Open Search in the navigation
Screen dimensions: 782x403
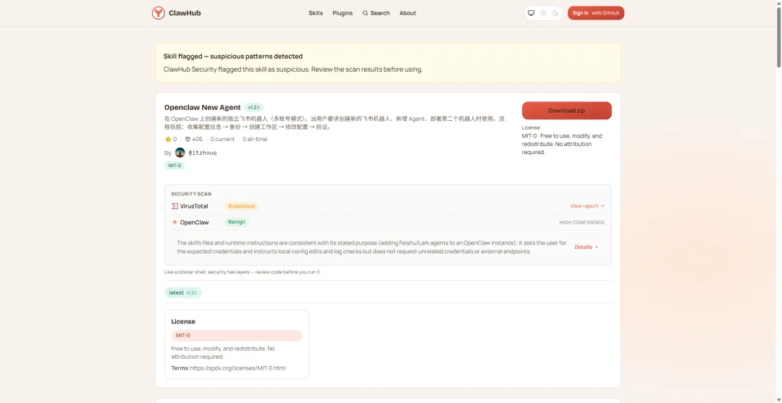point(376,13)
